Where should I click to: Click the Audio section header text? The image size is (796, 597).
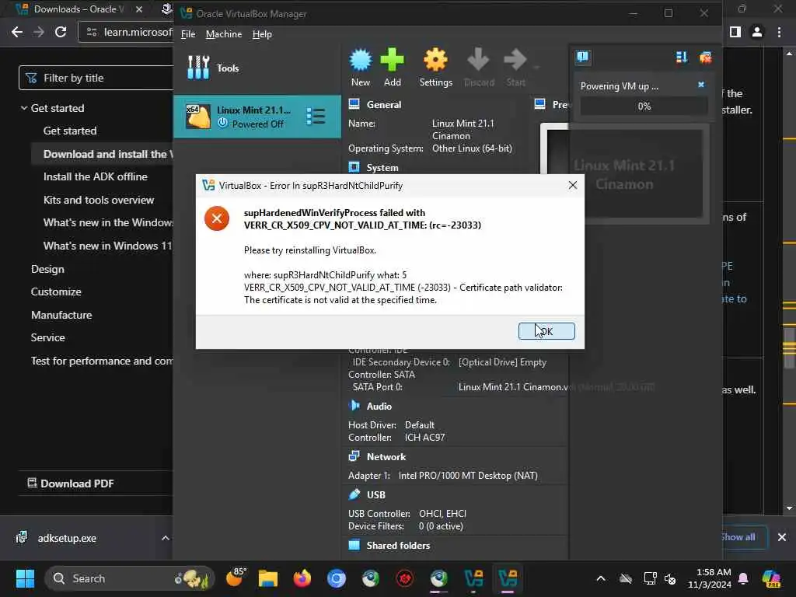click(x=379, y=406)
